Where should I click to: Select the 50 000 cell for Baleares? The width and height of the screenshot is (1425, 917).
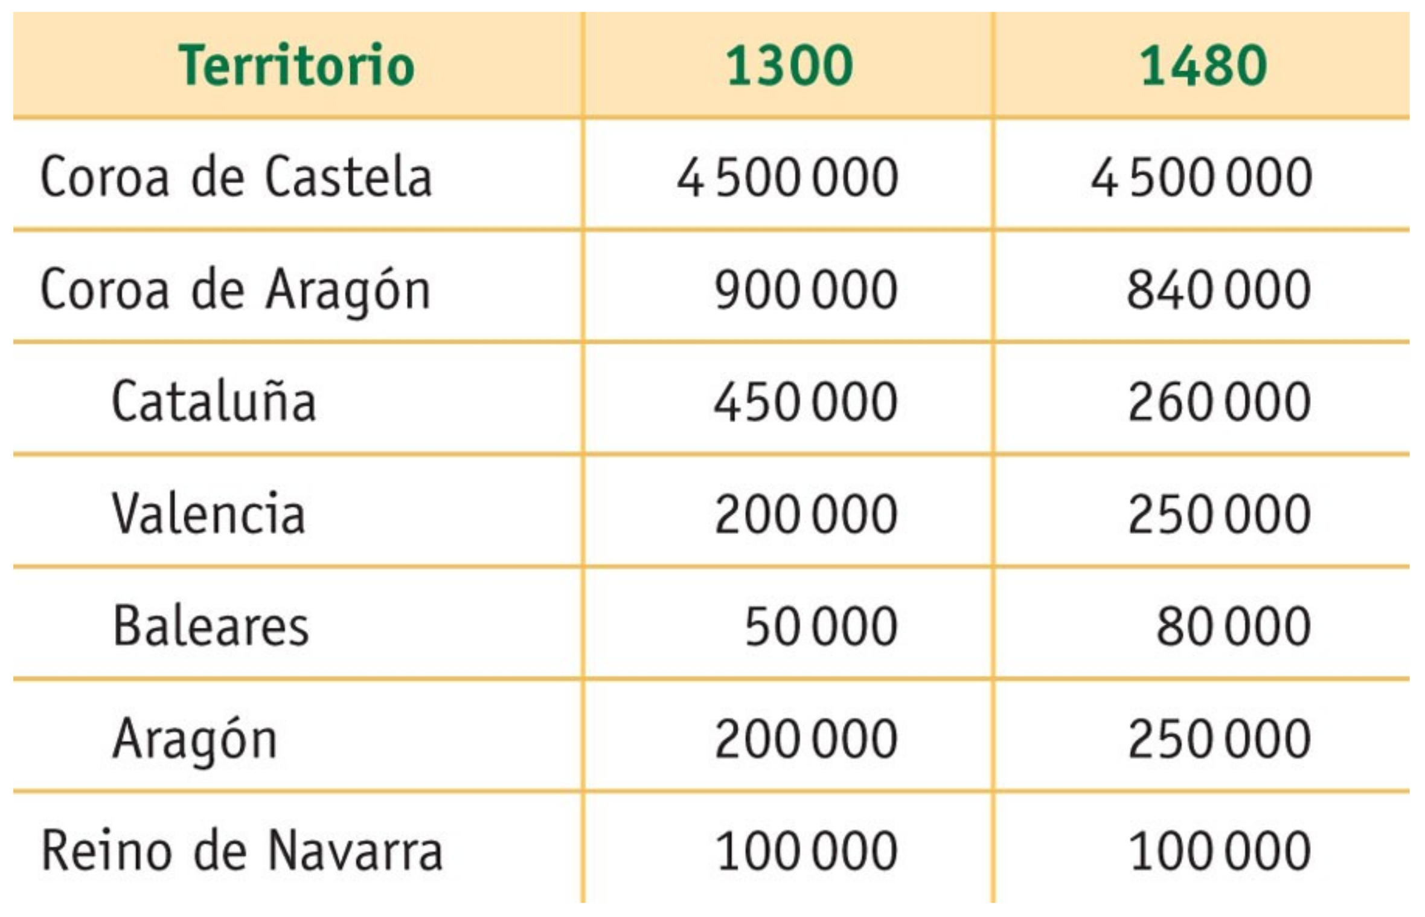tap(821, 626)
